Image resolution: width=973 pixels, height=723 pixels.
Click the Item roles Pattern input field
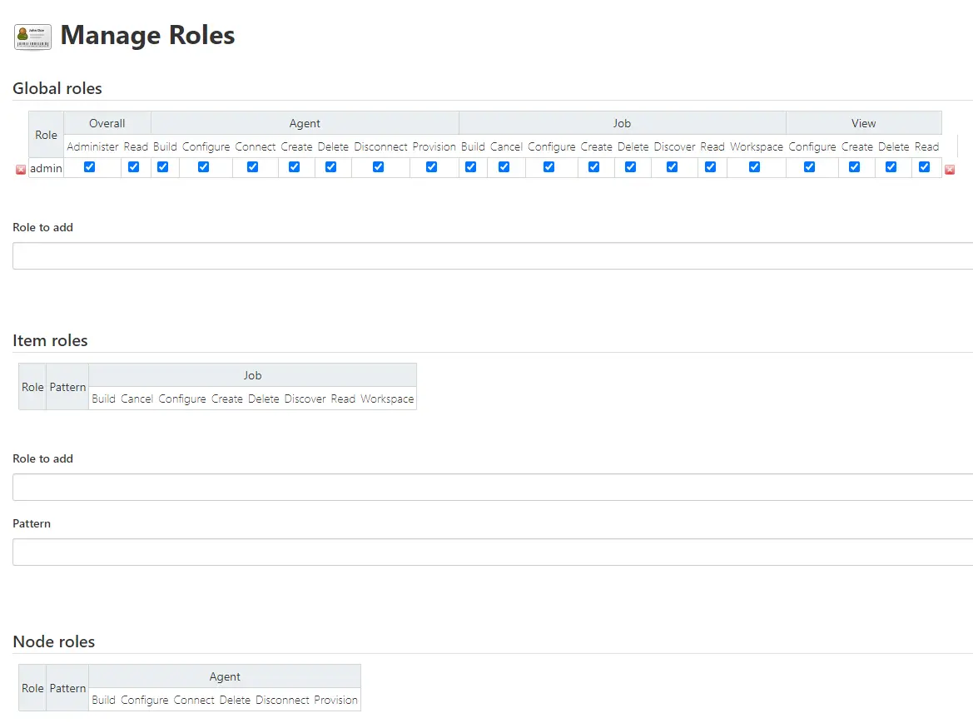click(x=491, y=552)
